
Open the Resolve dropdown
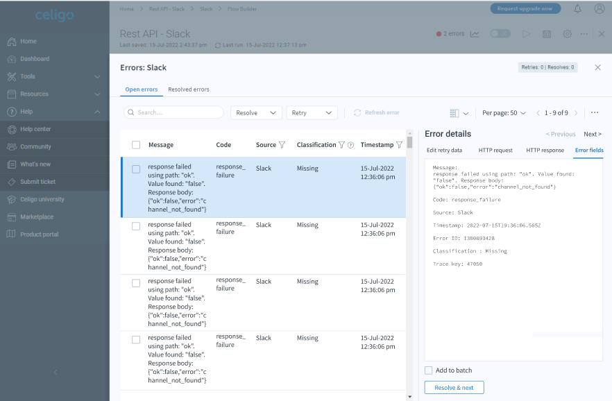[x=255, y=112]
